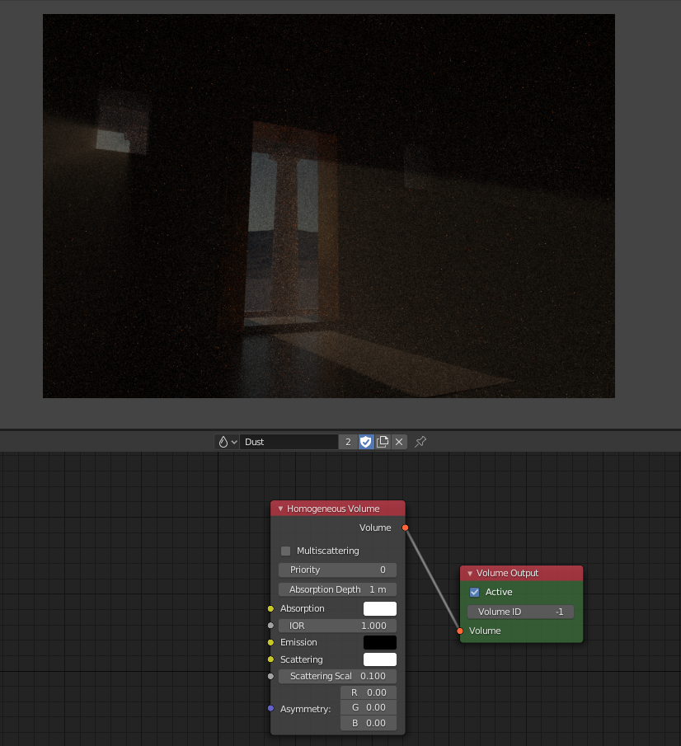Click the Scattering Scale value field
Screen dimensions: 681x746
click(337, 676)
